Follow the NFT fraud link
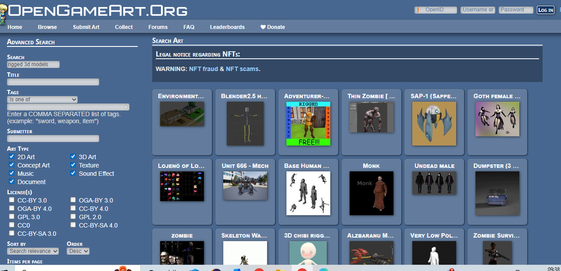 [x=204, y=68]
